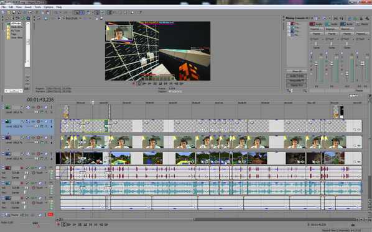Stop playback in the video preview transport
This screenshot has width=372, height=232.
point(160,84)
